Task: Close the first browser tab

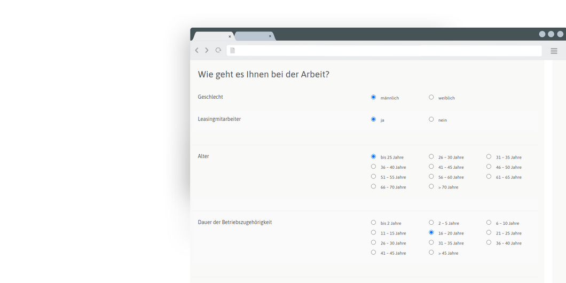Action: pos(230,36)
